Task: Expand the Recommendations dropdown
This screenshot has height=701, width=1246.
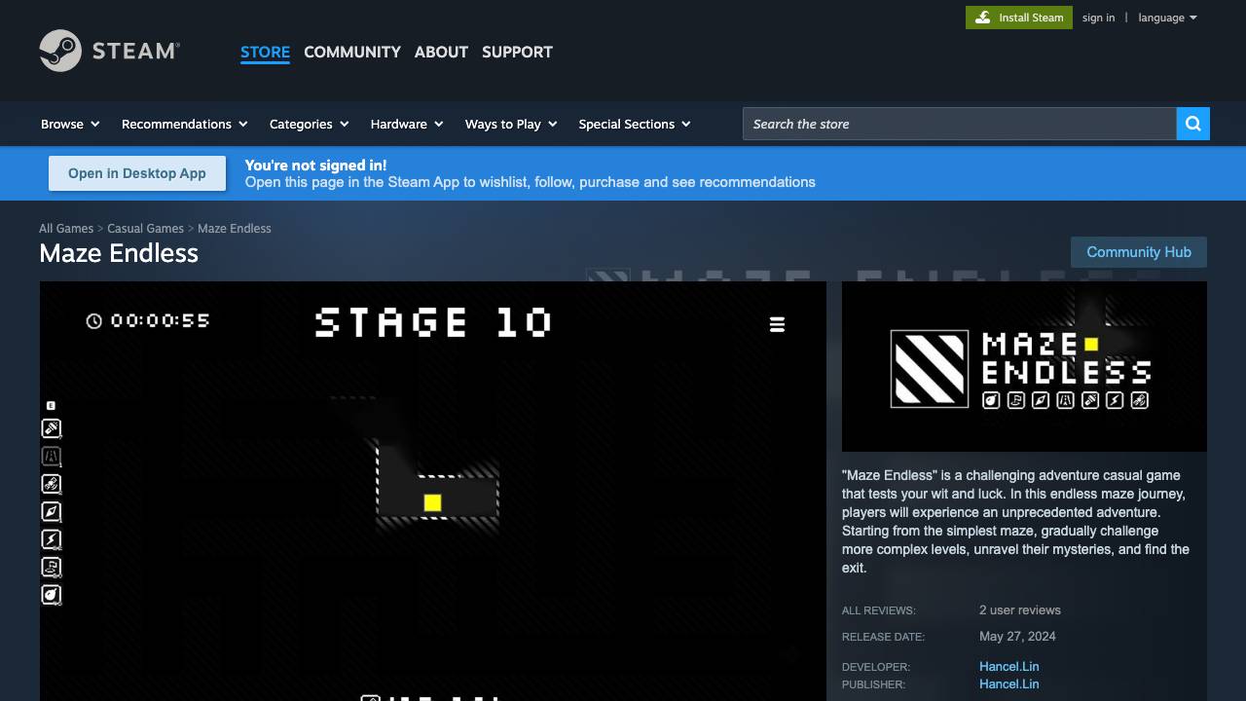Action: (x=185, y=124)
